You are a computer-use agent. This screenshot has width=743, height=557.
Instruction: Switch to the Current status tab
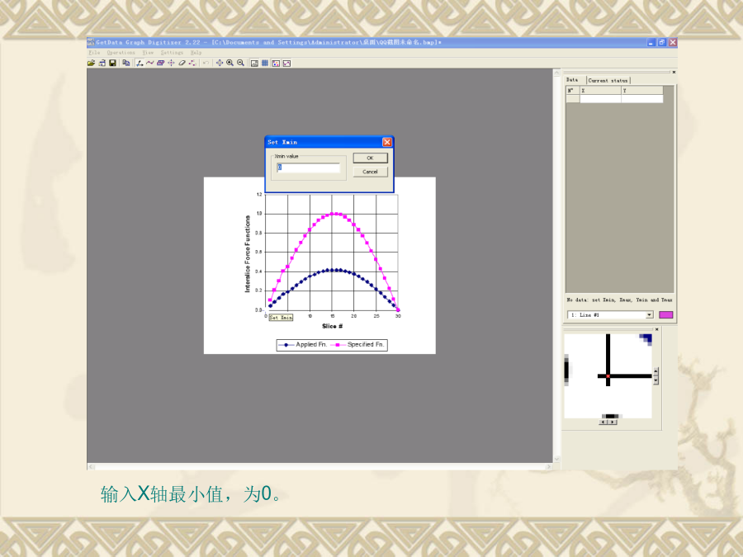609,80
